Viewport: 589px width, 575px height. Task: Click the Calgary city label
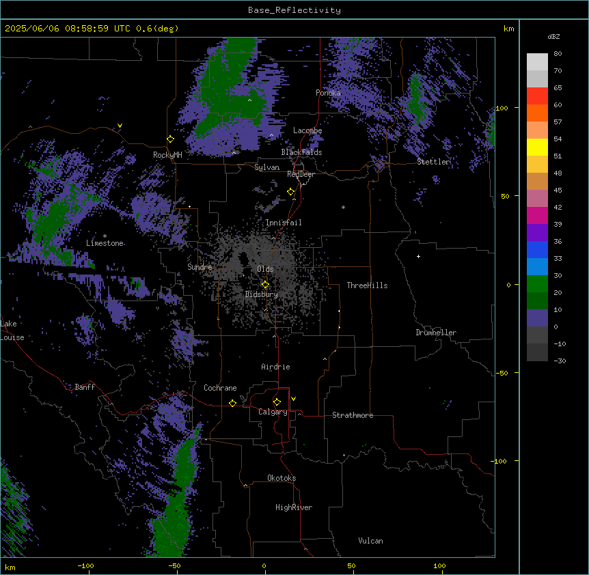[273, 412]
